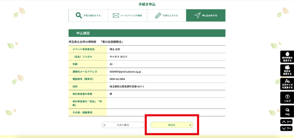Click the furigana value サイタマ タロウ
This screenshot has width=294, height=138.
[x=118, y=57]
